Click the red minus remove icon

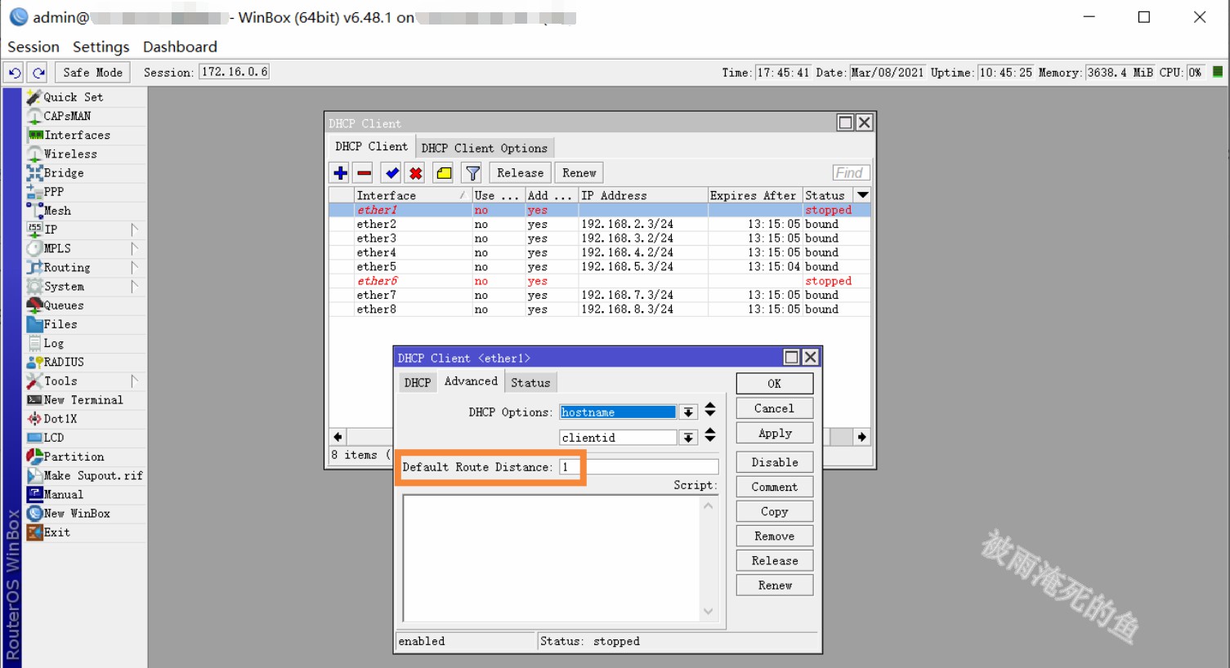tap(365, 173)
